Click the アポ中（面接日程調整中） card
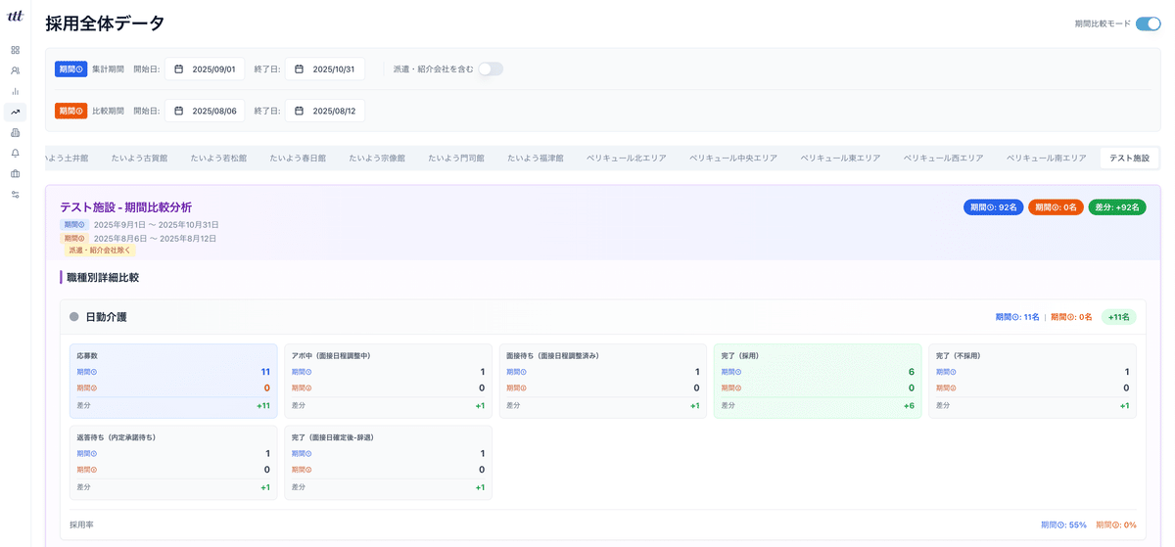The image size is (1175, 547). (388, 381)
